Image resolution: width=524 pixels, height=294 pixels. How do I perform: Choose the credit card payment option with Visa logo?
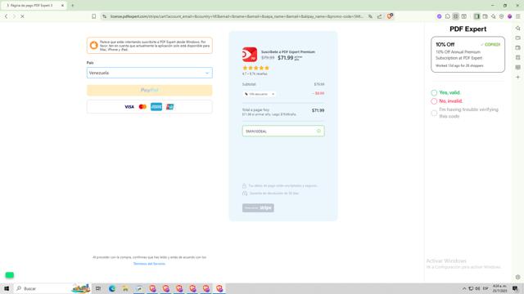click(149, 107)
